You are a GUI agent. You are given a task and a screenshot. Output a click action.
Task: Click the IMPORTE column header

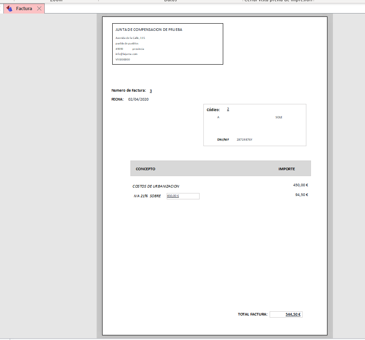[x=287, y=169]
